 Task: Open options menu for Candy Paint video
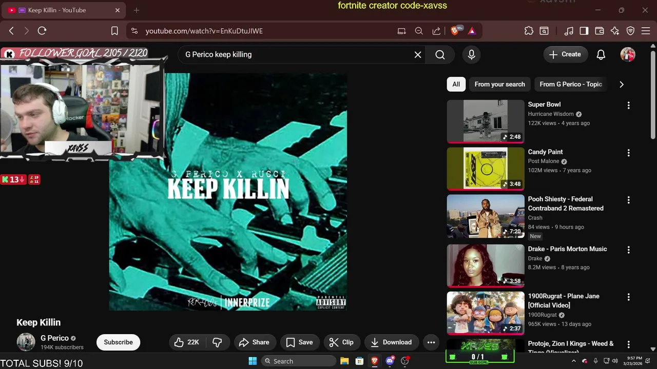coord(628,153)
